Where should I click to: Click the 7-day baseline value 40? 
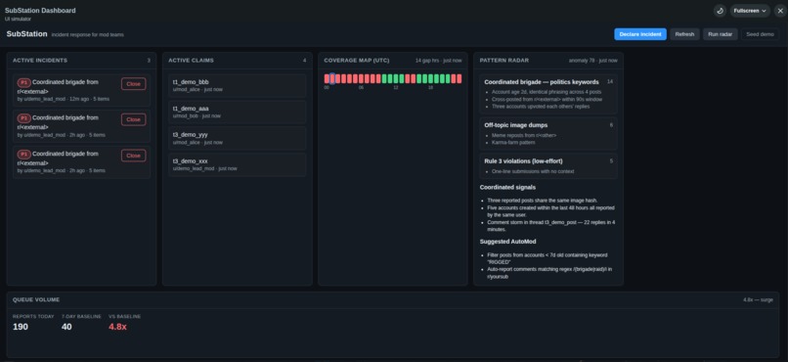[66, 327]
